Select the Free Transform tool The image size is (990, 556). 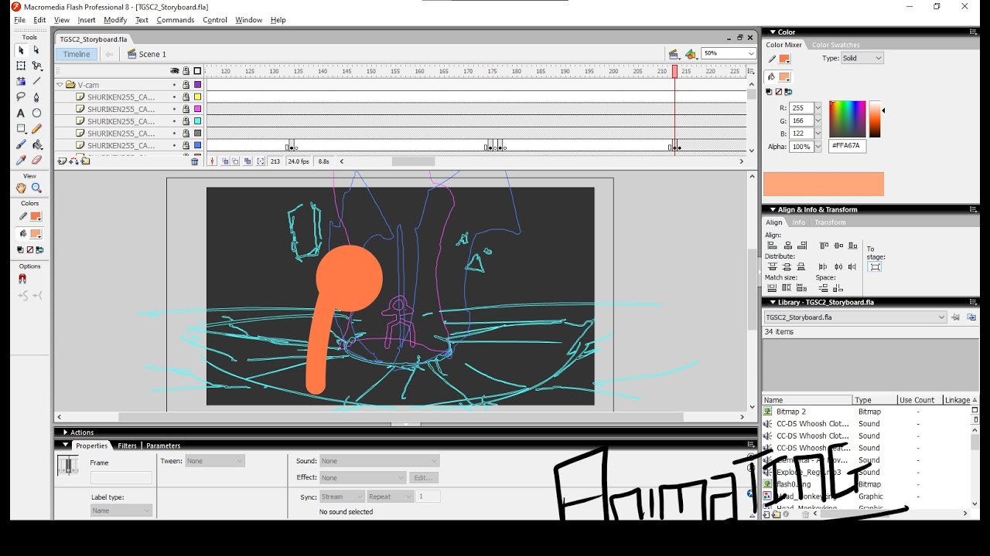[21, 66]
